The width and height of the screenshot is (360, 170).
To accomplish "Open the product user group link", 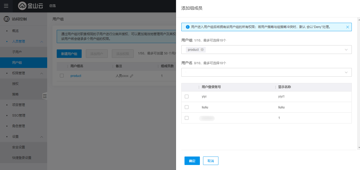I will [x=76, y=76].
